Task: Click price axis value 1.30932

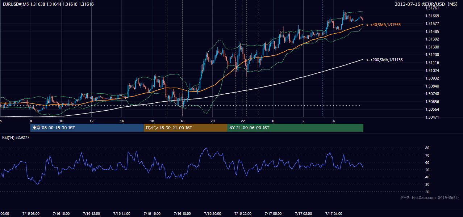Action: click(x=432, y=78)
